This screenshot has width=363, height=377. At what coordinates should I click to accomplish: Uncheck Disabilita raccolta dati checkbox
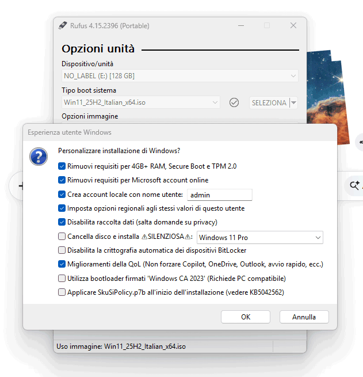coord(62,222)
